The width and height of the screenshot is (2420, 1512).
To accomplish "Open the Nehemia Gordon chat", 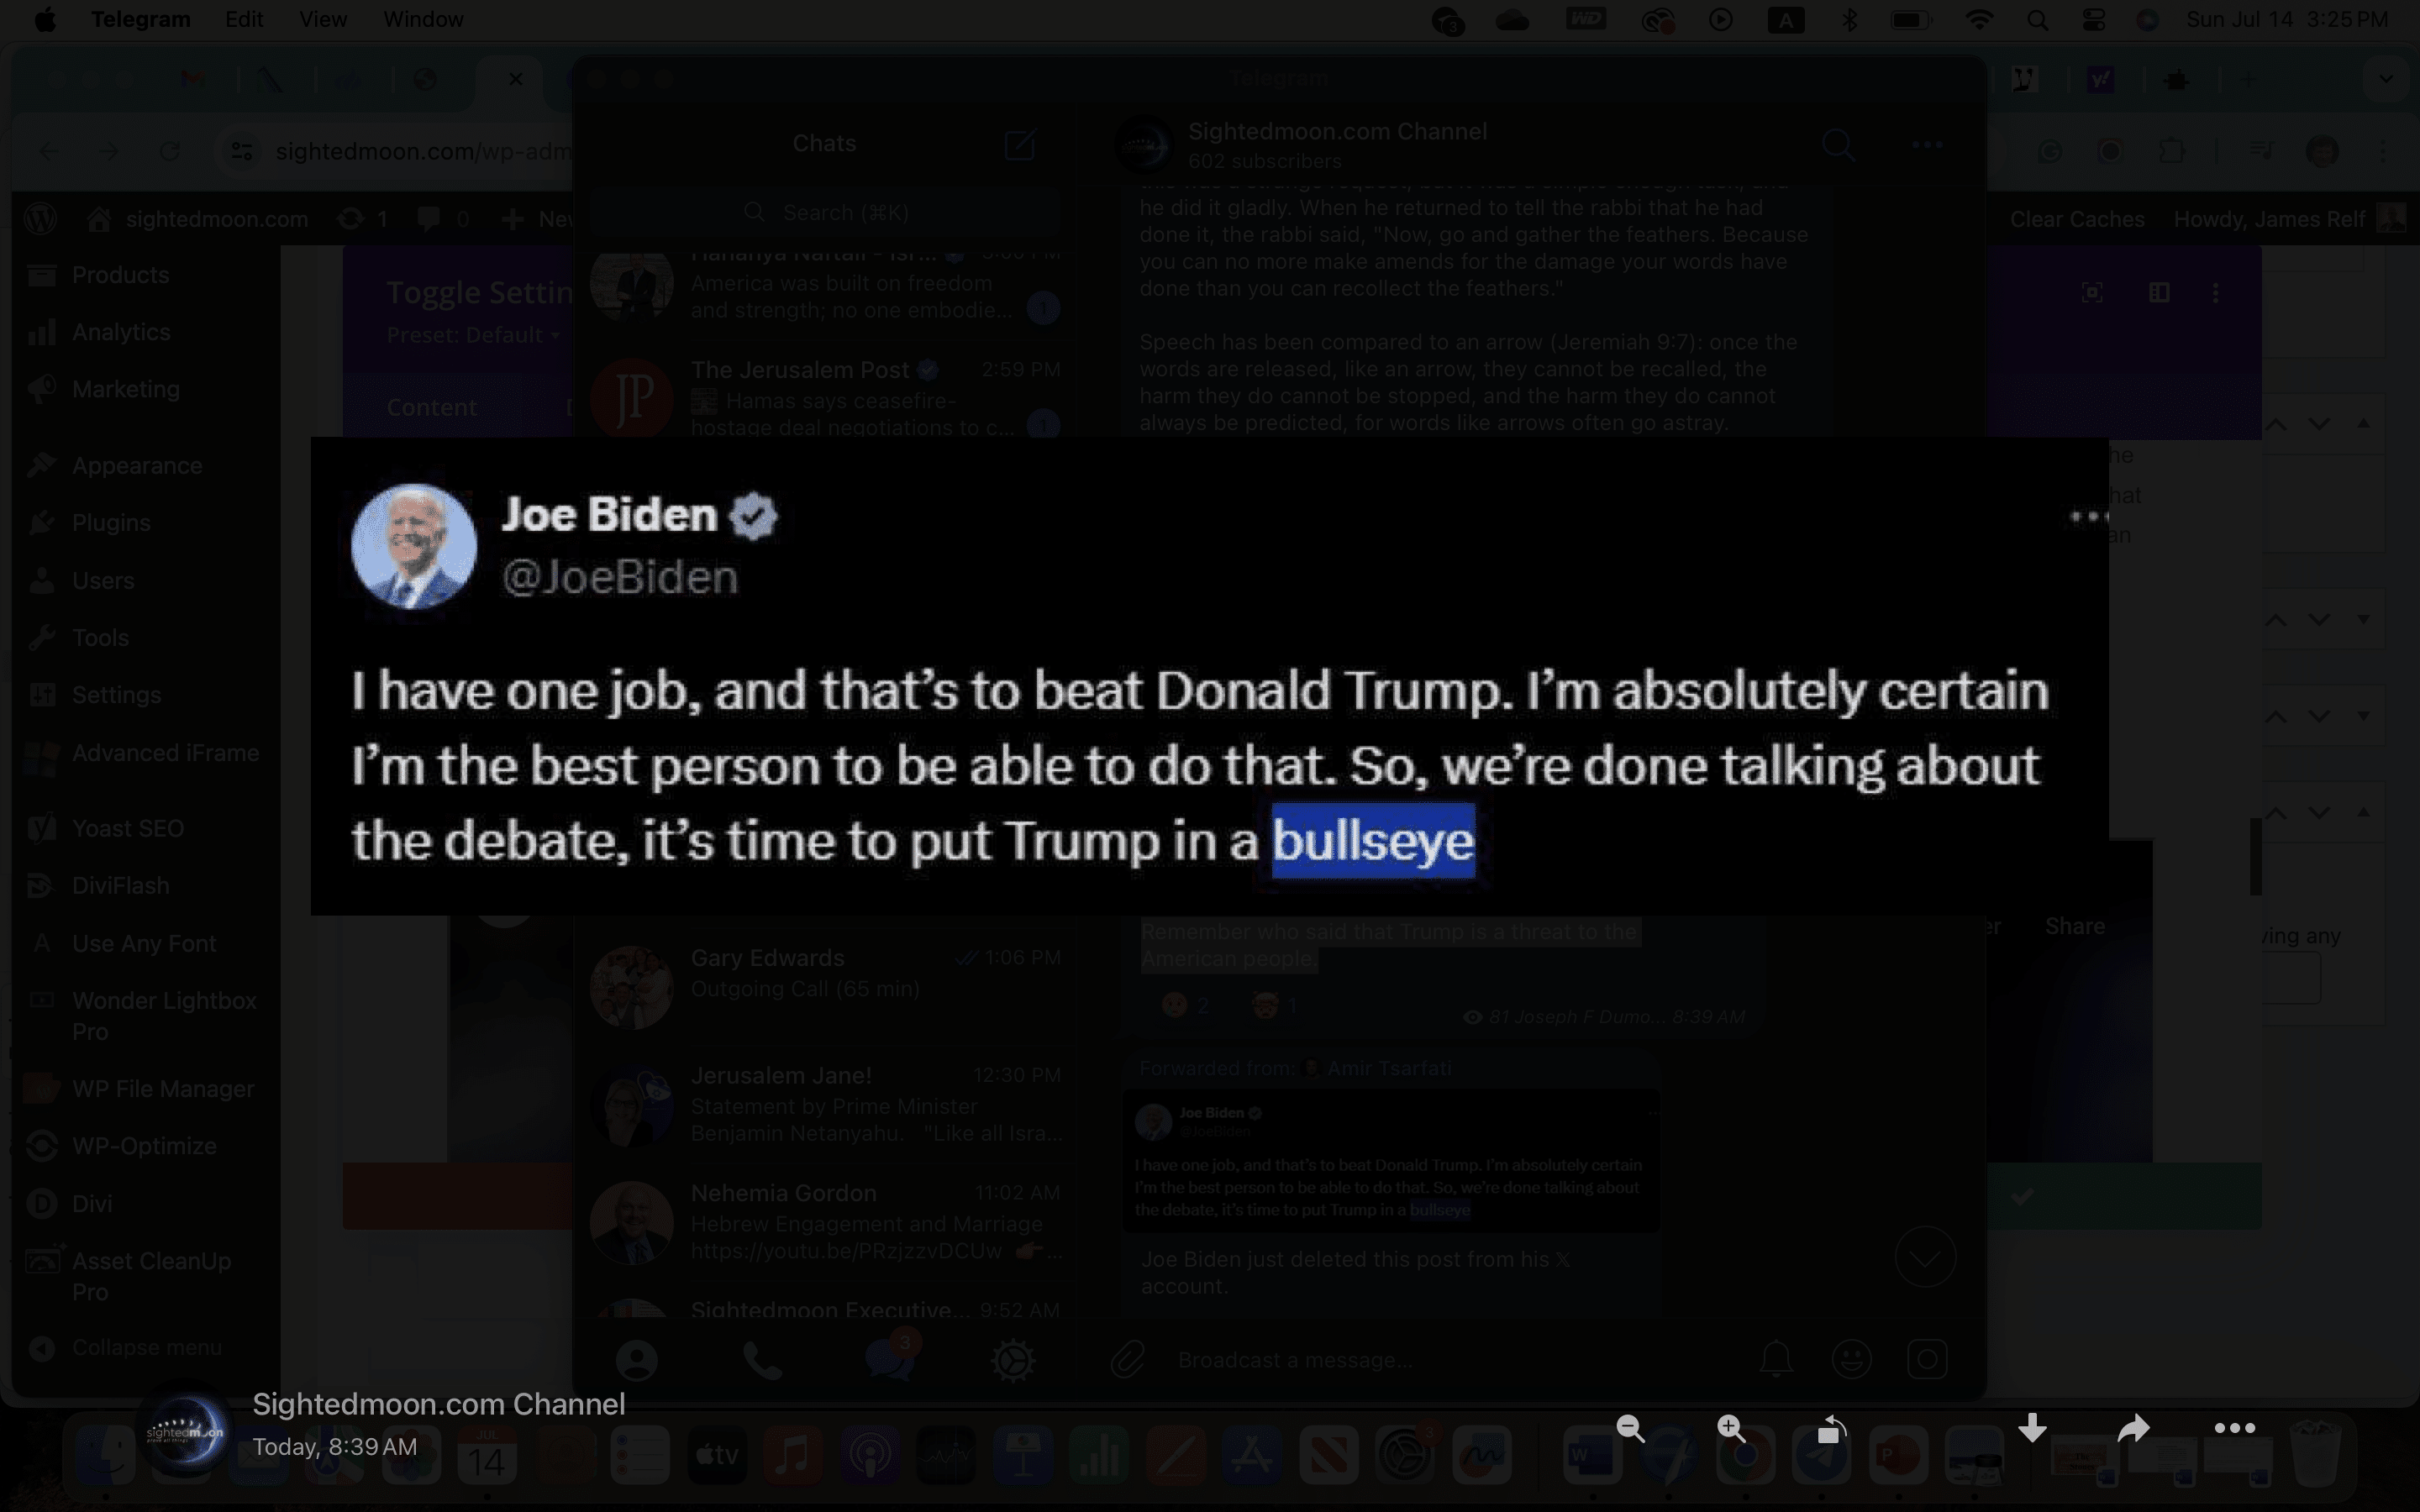I will tap(826, 1222).
